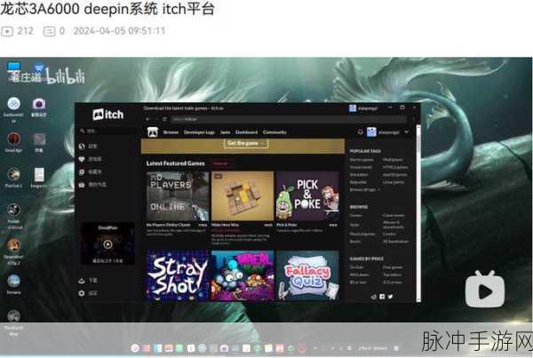Screen dimensions: 533x358
Task: Open the Collections item in the itch sidebar
Action: pos(90,172)
